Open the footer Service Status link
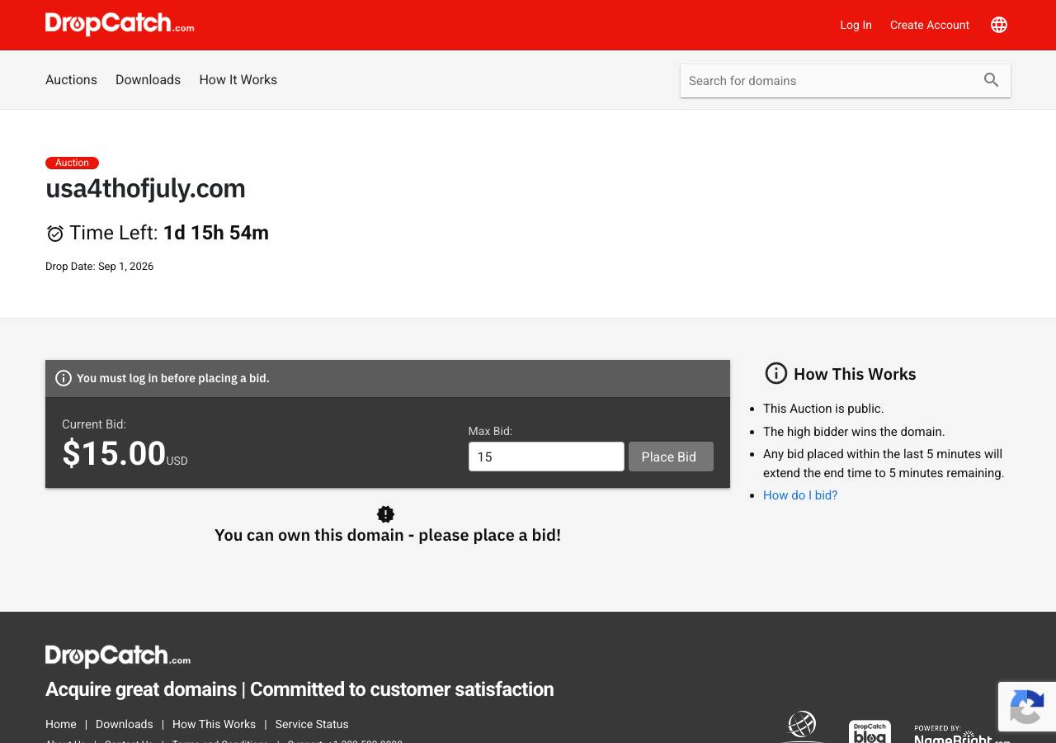The width and height of the screenshot is (1056, 743). (312, 724)
